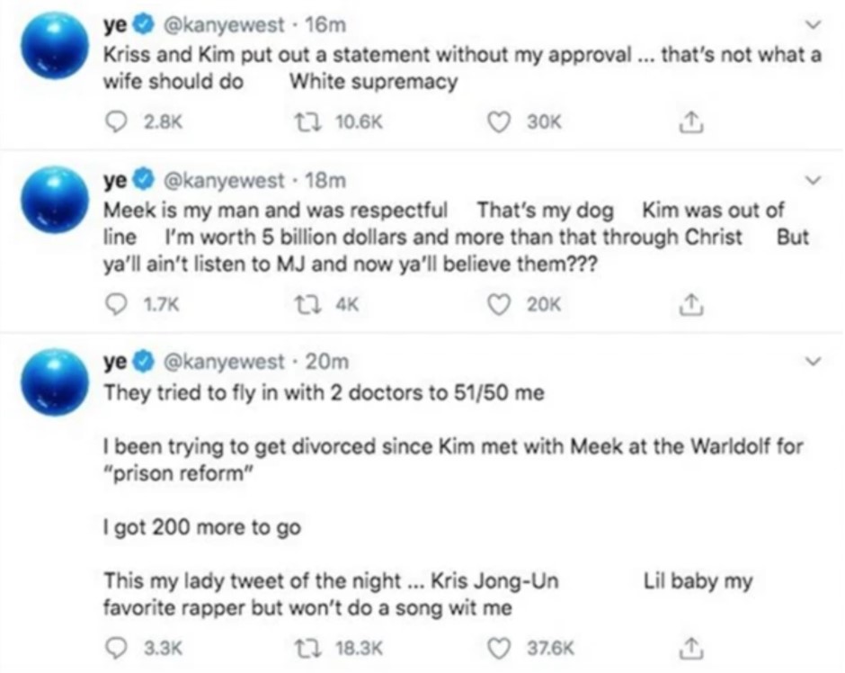Retweet the tweet with 4K retweets
This screenshot has width=845, height=673.
309,304
